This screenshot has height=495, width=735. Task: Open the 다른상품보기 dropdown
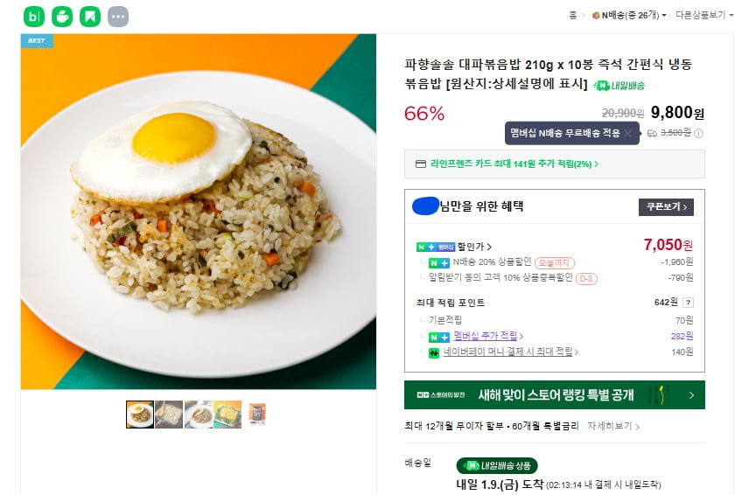pyautogui.click(x=700, y=15)
